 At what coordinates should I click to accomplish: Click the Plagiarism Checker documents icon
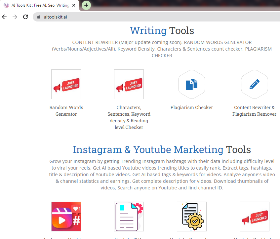click(x=192, y=84)
